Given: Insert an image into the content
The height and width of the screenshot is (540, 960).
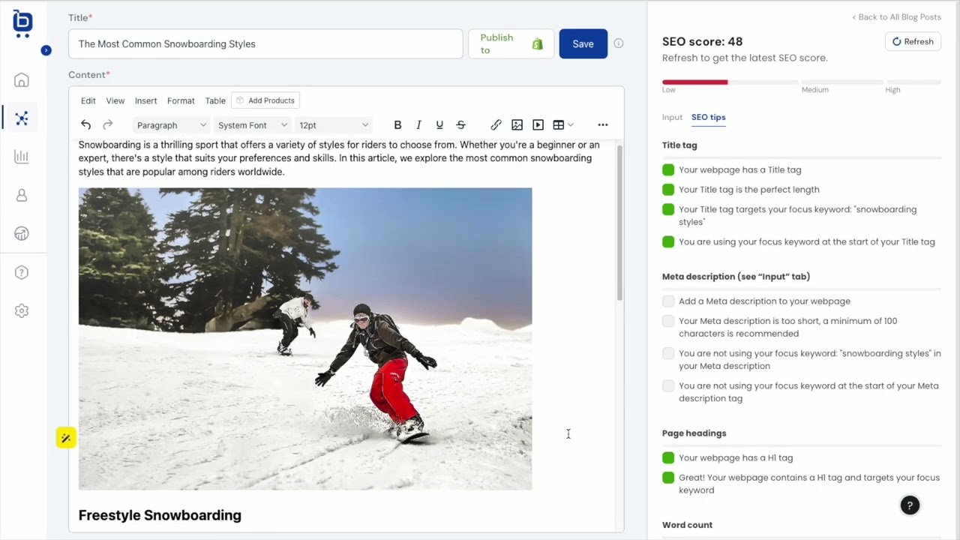Looking at the screenshot, I should pos(517,124).
